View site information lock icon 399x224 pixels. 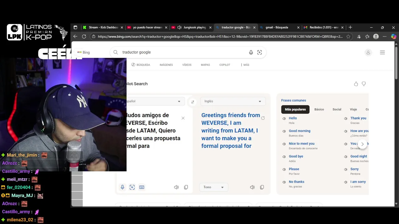pyautogui.click(x=94, y=36)
